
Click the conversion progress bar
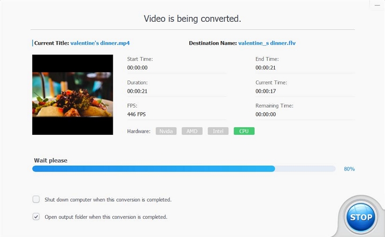tap(183, 169)
